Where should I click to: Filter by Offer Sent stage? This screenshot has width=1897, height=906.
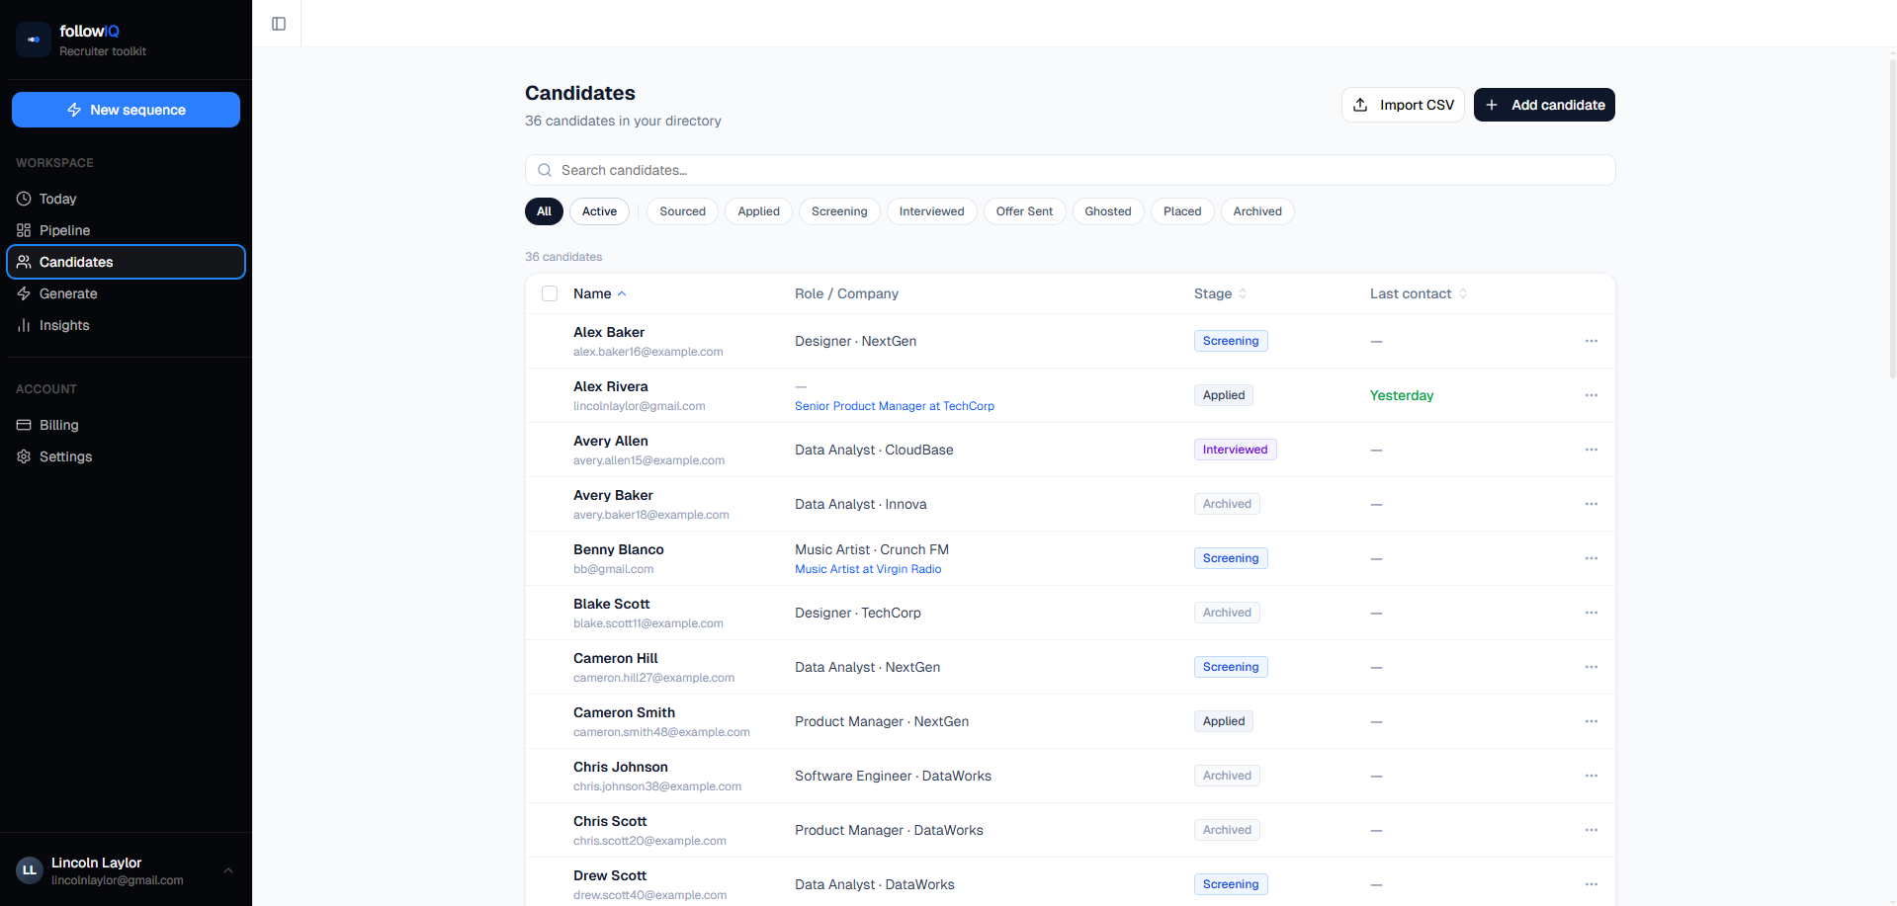[x=1024, y=211]
